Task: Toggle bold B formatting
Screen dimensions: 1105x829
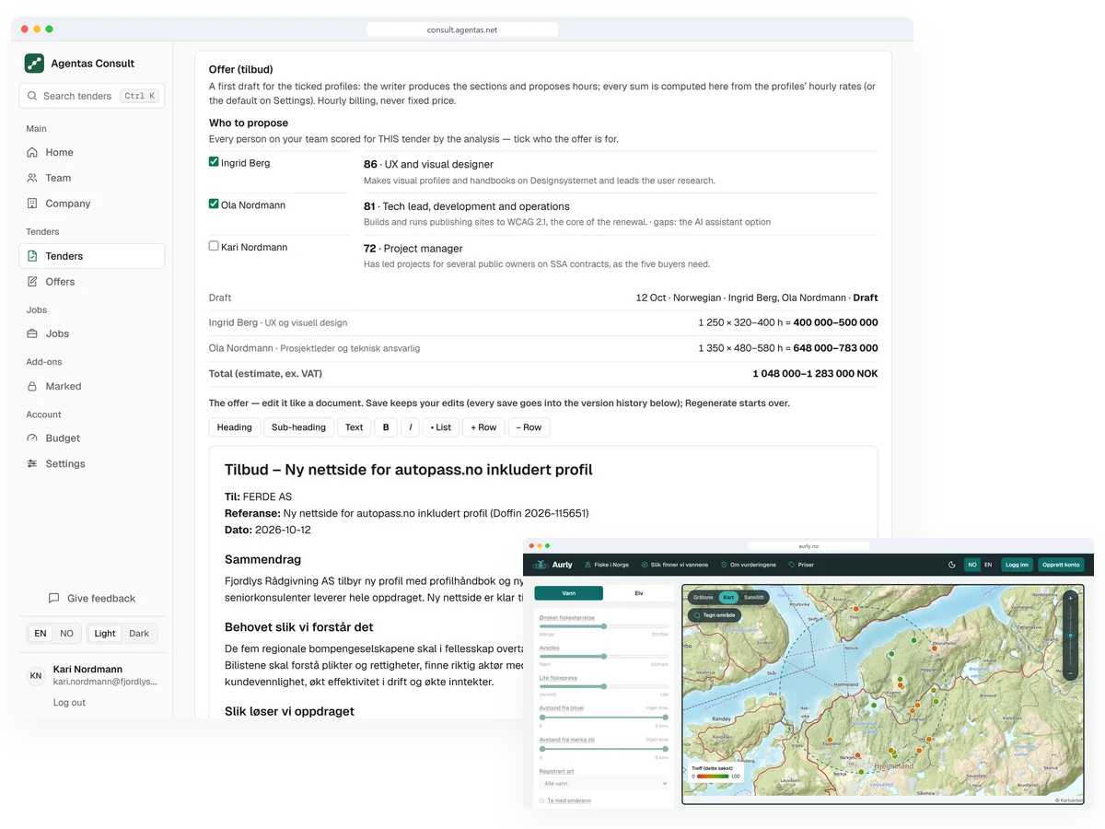Action: click(x=386, y=427)
